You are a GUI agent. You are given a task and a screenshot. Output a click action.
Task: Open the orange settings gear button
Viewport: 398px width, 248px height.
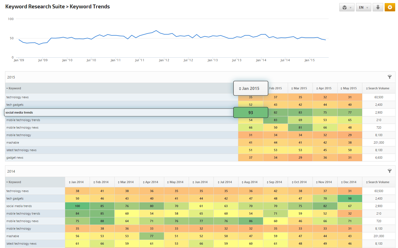(390, 8)
